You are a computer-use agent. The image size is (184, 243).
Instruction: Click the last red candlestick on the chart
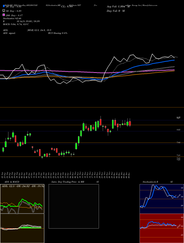click(x=130, y=123)
